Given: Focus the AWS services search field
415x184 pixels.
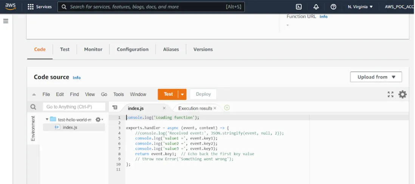Looking at the screenshot, I should tap(151, 7).
